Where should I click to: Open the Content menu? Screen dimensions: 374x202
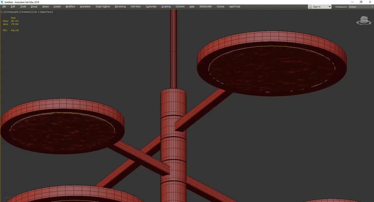coord(180,7)
